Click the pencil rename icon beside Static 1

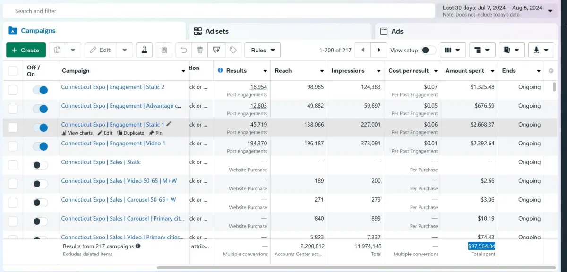(169, 124)
